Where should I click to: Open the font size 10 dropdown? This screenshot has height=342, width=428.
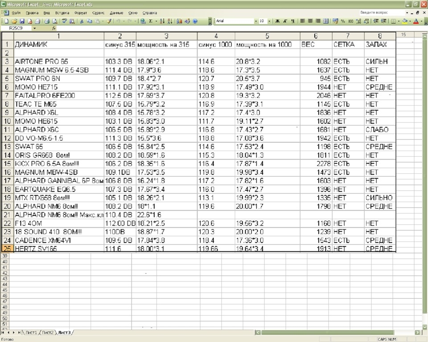(x=269, y=21)
